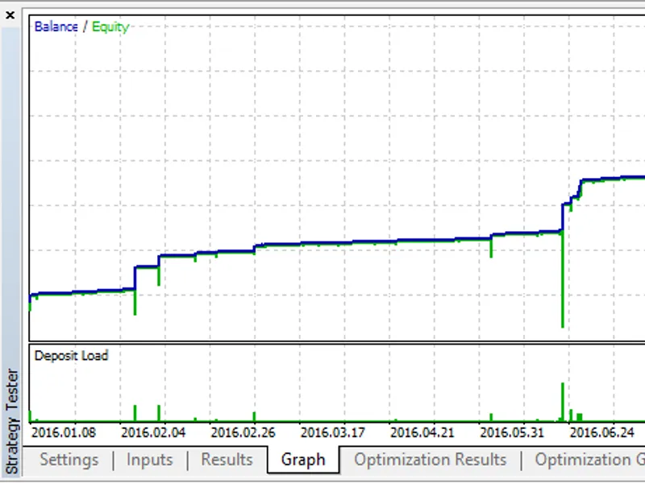This screenshot has width=645, height=483.
Task: Click the 2016.02.26 date label
Action: pyautogui.click(x=243, y=432)
